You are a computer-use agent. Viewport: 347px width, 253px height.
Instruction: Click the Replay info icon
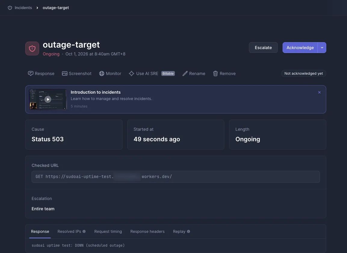pyautogui.click(x=189, y=232)
